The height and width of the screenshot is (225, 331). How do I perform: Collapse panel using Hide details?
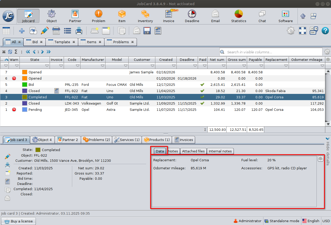(327, 151)
